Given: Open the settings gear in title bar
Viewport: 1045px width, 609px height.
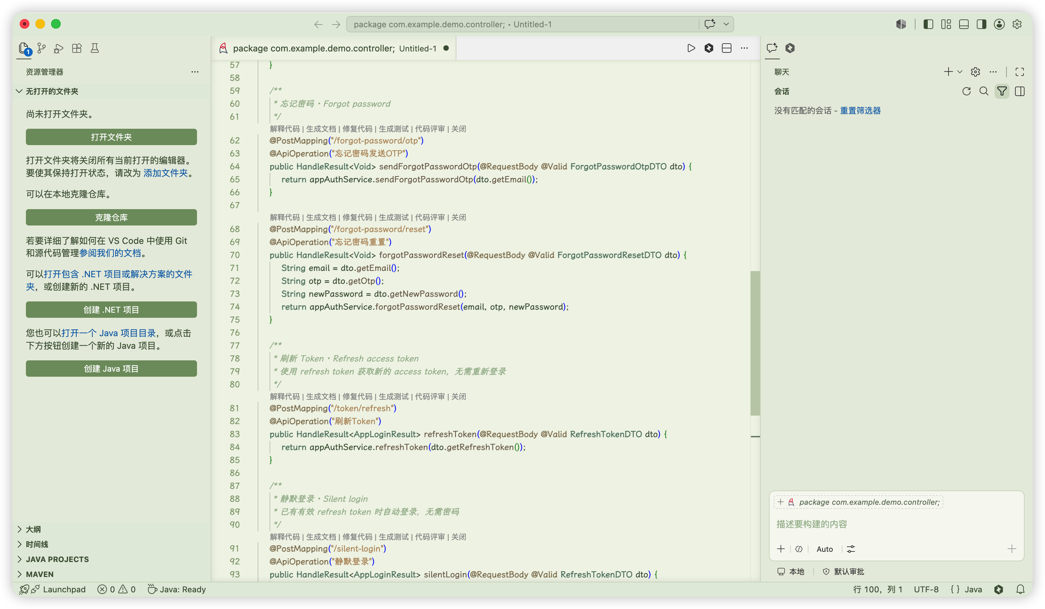Looking at the screenshot, I should 1017,25.
